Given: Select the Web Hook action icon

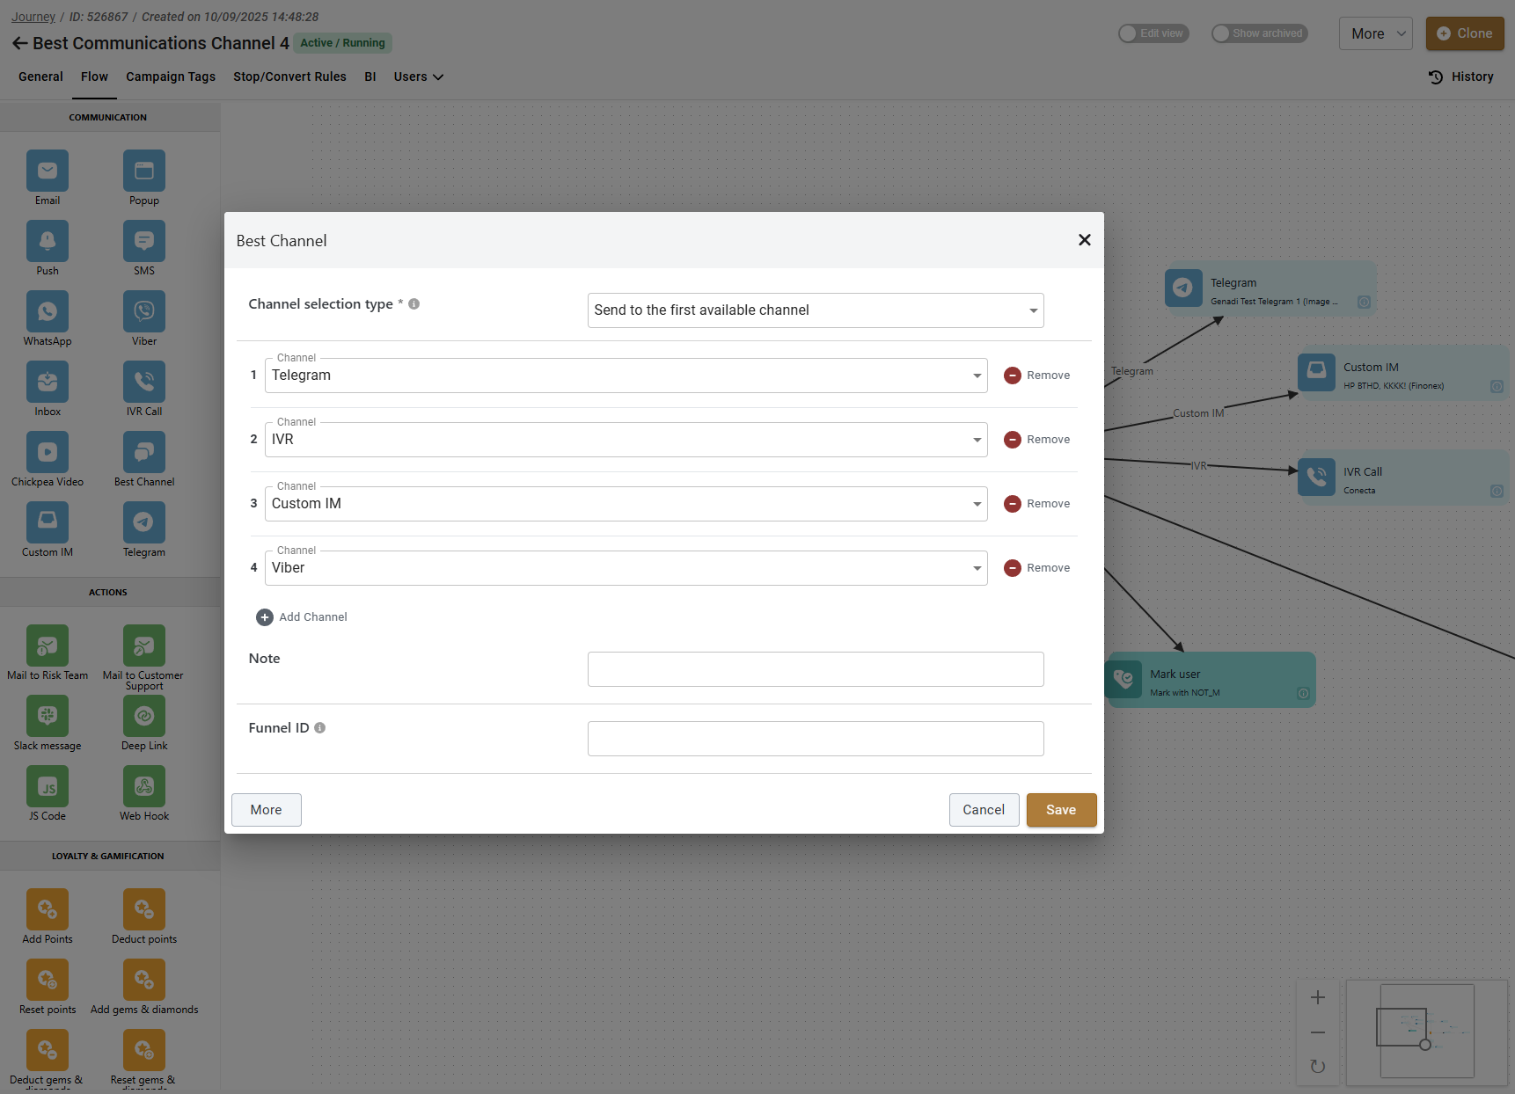Looking at the screenshot, I should (143, 786).
